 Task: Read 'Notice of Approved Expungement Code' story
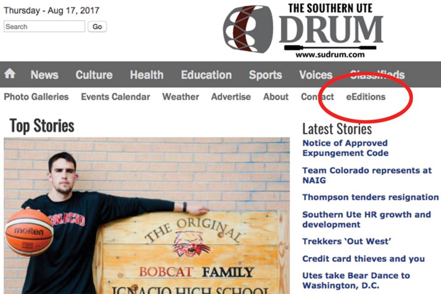pos(345,148)
